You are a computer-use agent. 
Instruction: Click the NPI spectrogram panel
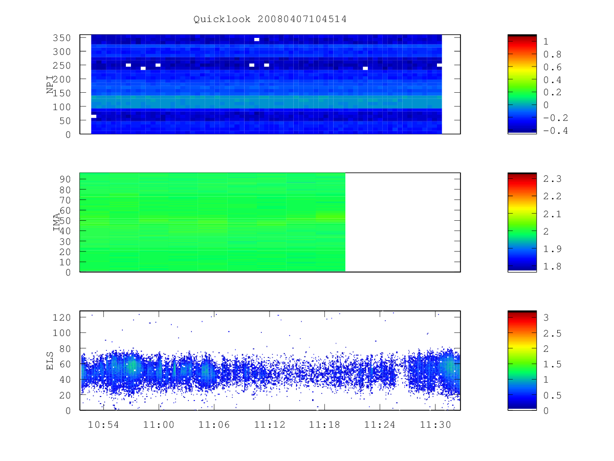coord(270,84)
